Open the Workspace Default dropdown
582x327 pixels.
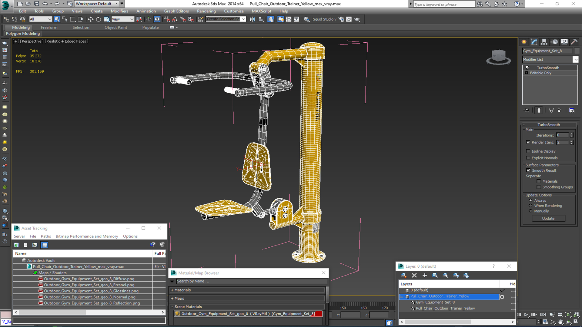(x=97, y=4)
